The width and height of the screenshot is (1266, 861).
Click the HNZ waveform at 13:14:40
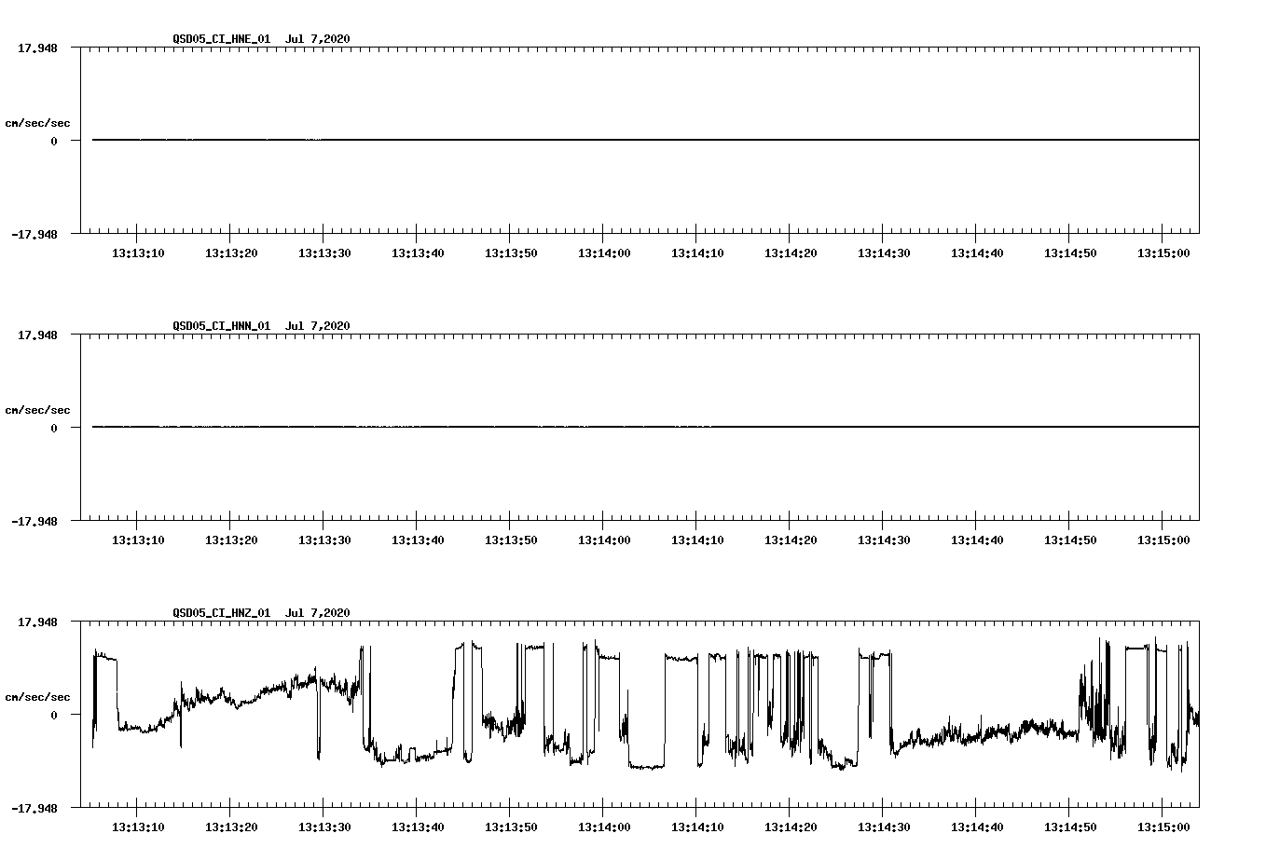(976, 736)
